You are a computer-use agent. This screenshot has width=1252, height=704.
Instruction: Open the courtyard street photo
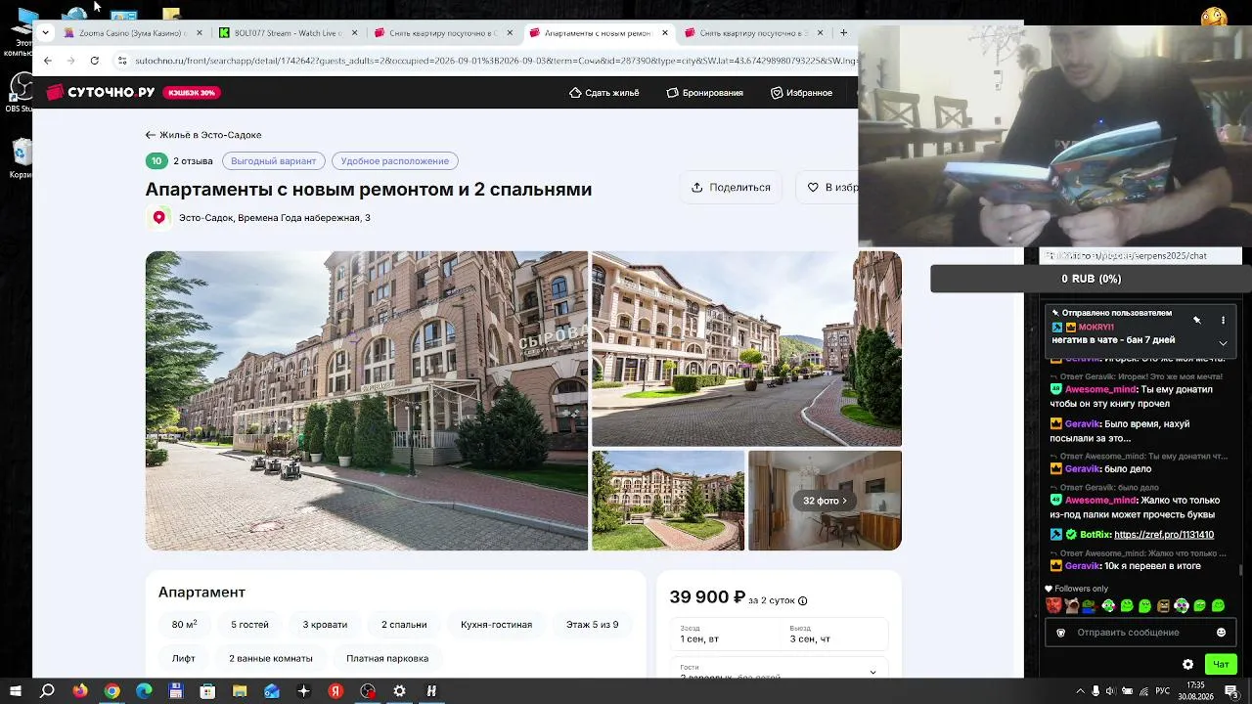pos(746,349)
